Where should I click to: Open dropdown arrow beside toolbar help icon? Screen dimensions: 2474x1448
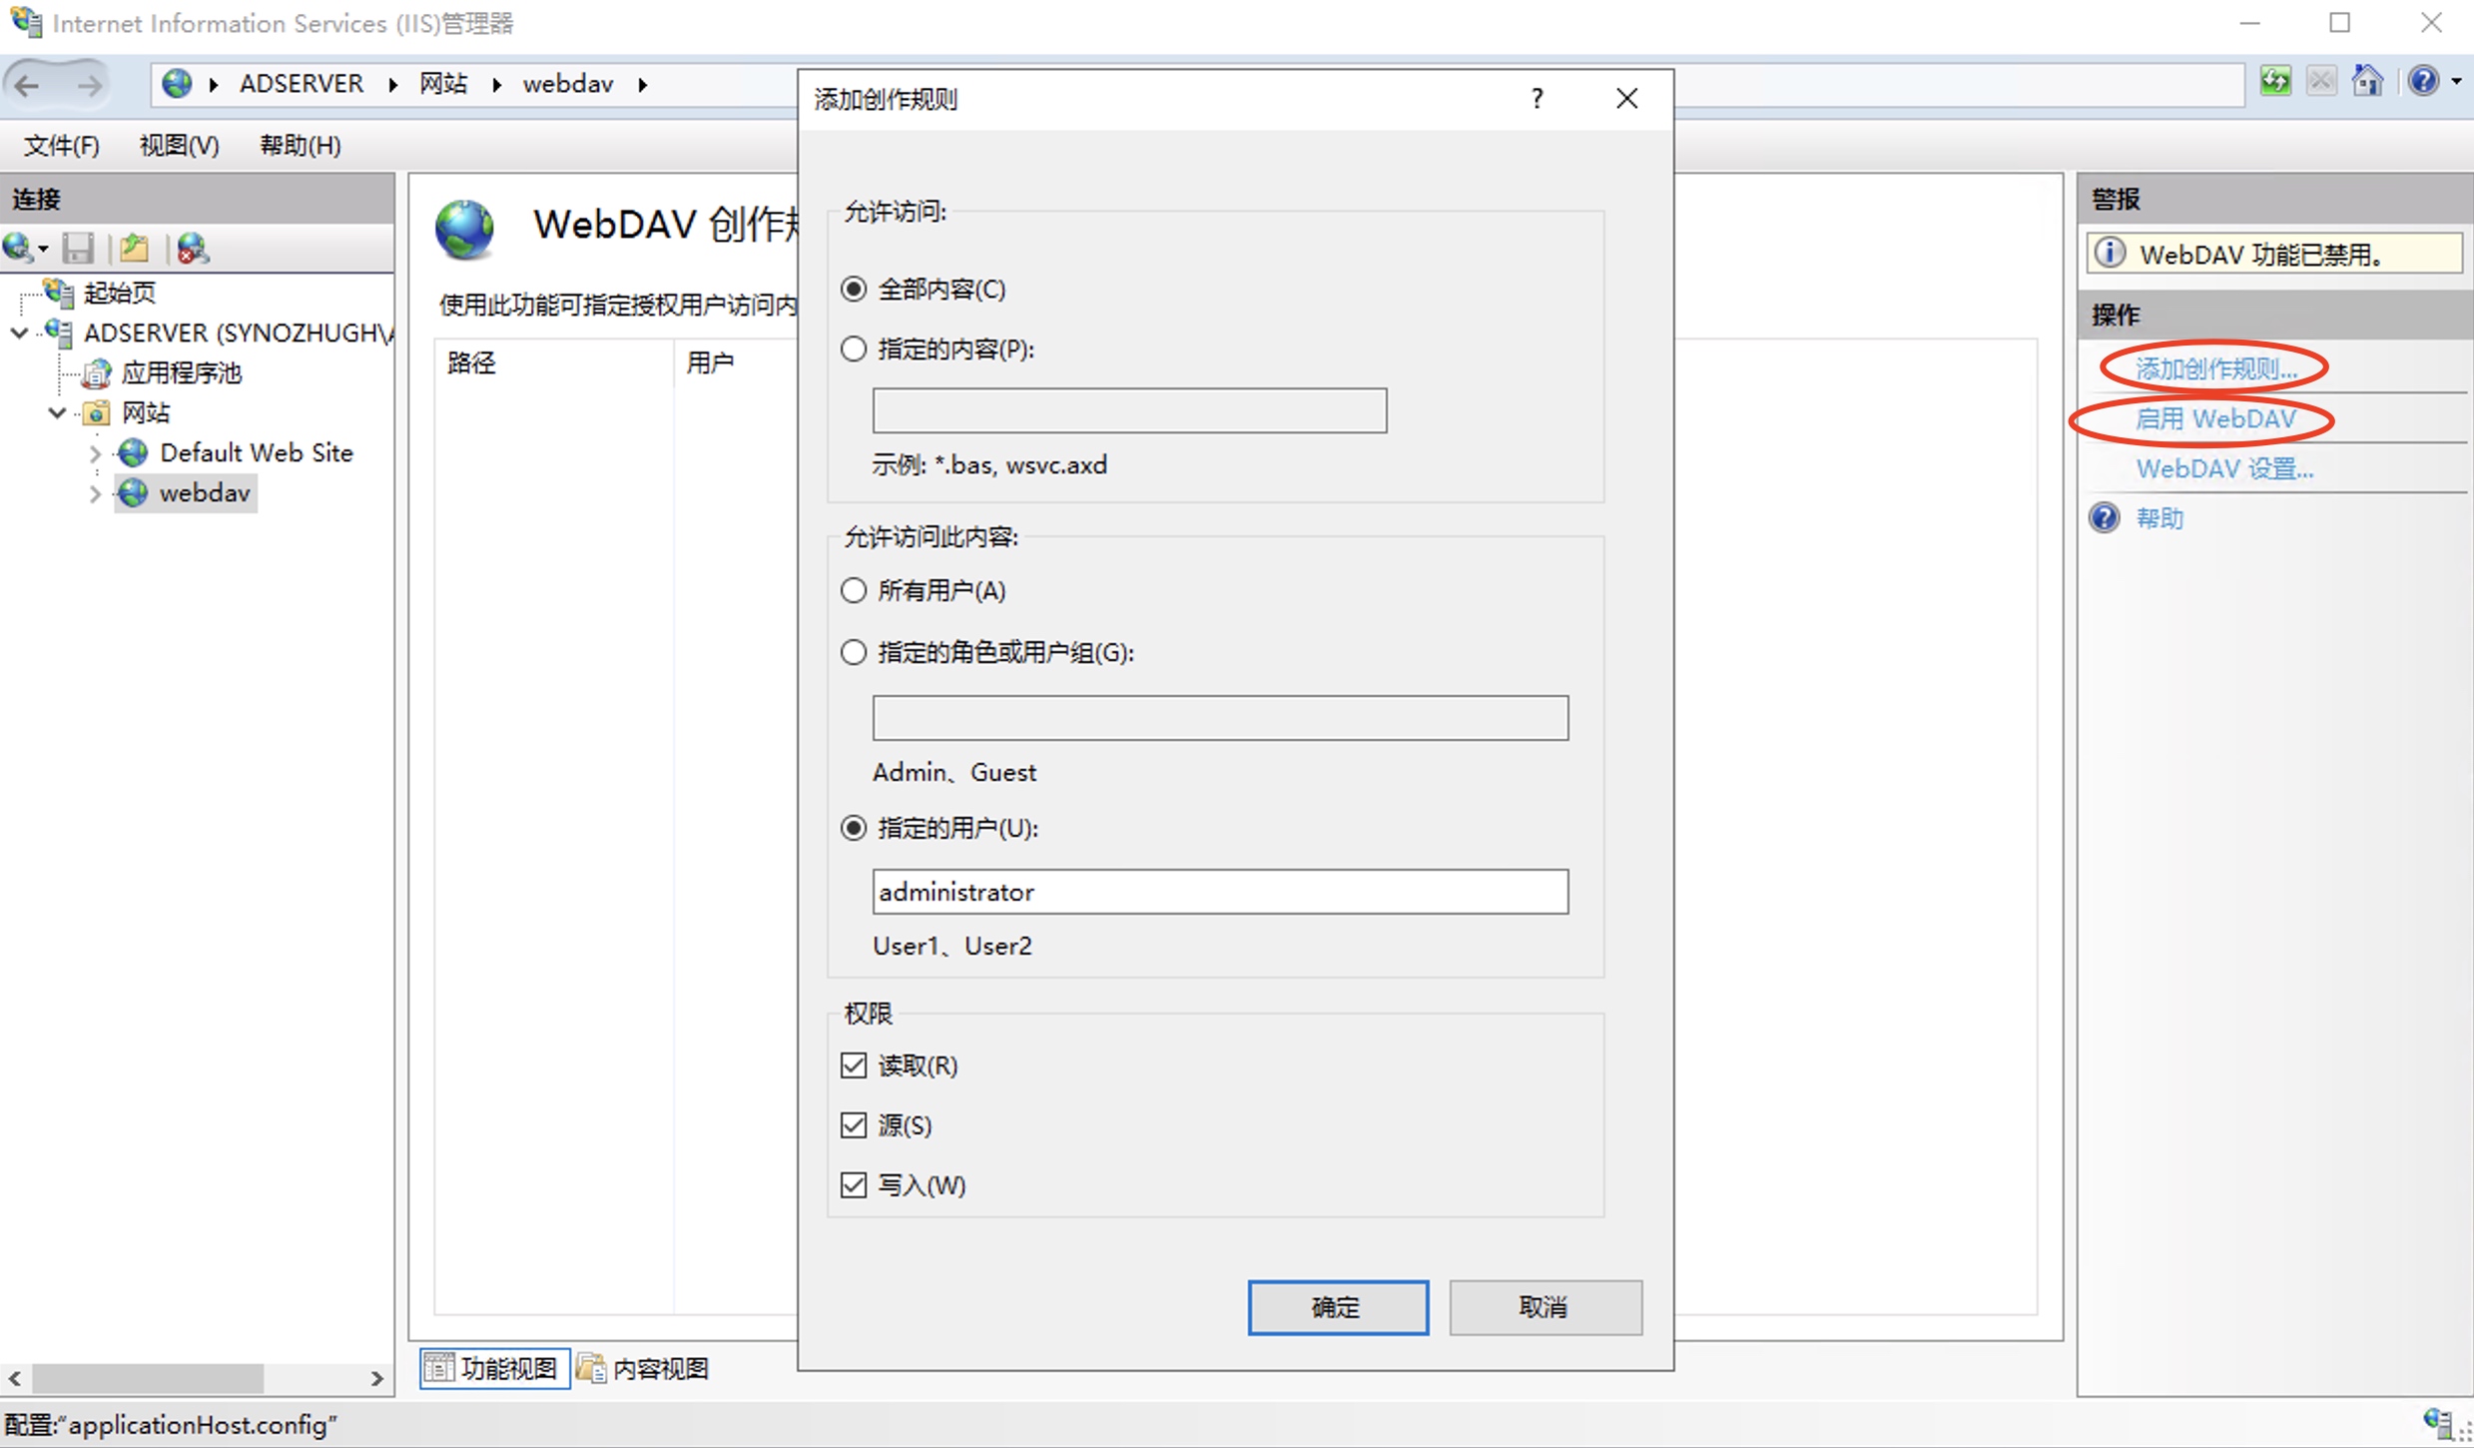[x=2456, y=82]
